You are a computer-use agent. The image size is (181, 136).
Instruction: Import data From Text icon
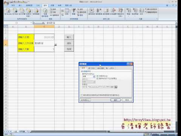tap(22, 11)
